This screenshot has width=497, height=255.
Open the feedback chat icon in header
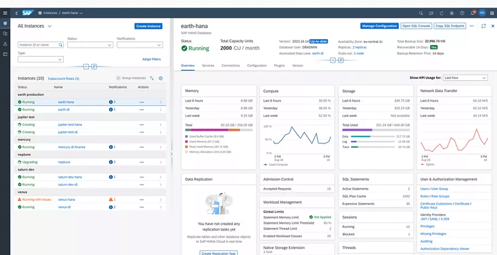pos(431,13)
